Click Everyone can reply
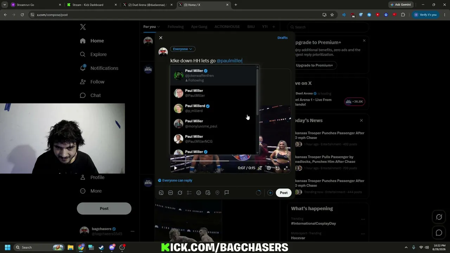This screenshot has width=450, height=253. pyautogui.click(x=175, y=180)
